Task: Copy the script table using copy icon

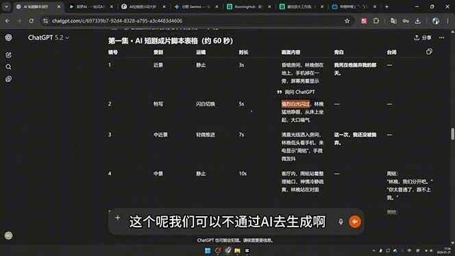Action: coord(429,51)
